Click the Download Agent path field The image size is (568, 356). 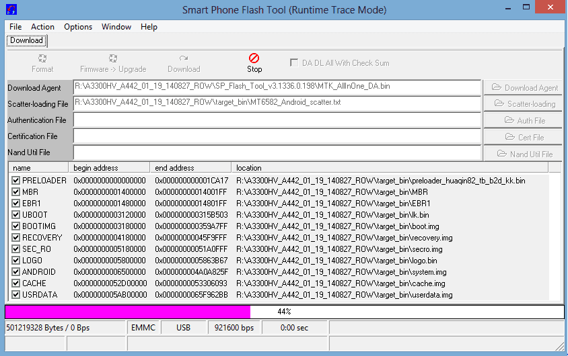(277, 87)
